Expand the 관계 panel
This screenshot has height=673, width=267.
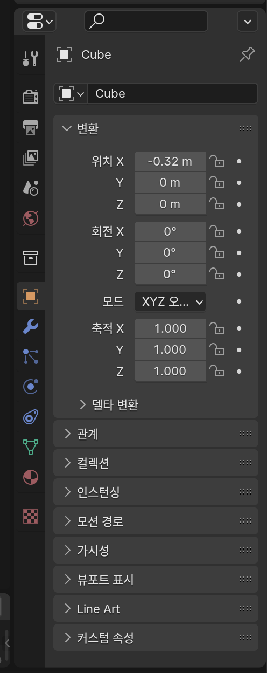[x=156, y=434]
